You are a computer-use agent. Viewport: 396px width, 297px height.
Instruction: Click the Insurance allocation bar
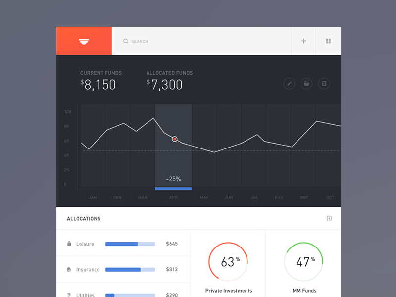[x=130, y=270]
